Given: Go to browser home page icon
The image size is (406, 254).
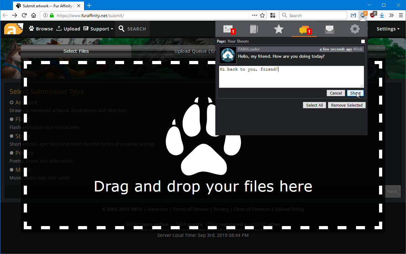Looking at the screenshot, I should coord(34,15).
